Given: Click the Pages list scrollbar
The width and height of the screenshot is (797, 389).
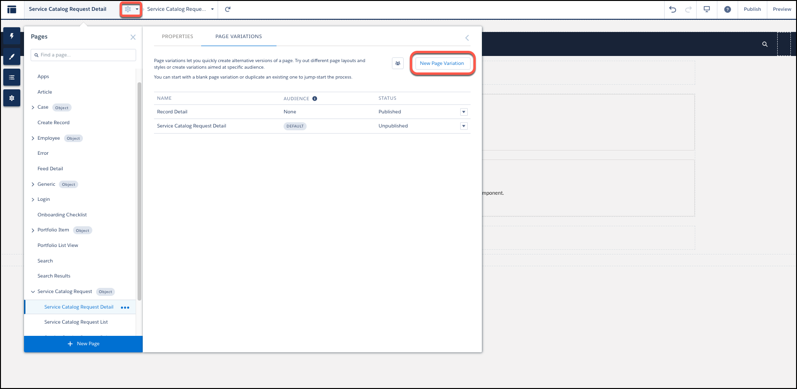Looking at the screenshot, I should pyautogui.click(x=139, y=191).
